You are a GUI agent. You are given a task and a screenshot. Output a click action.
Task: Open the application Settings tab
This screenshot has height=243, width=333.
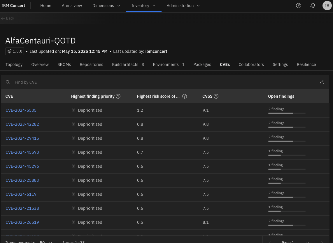280,64
